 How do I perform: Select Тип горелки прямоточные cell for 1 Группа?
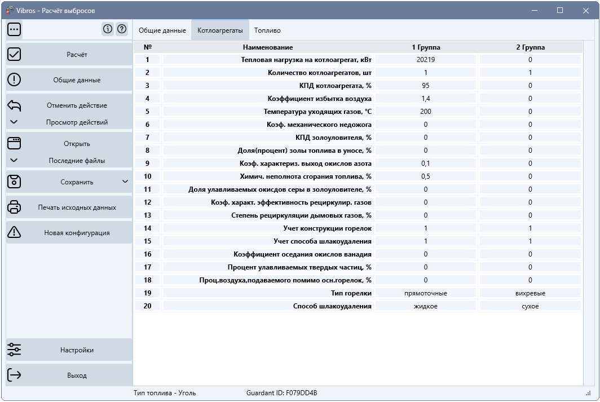[426, 293]
